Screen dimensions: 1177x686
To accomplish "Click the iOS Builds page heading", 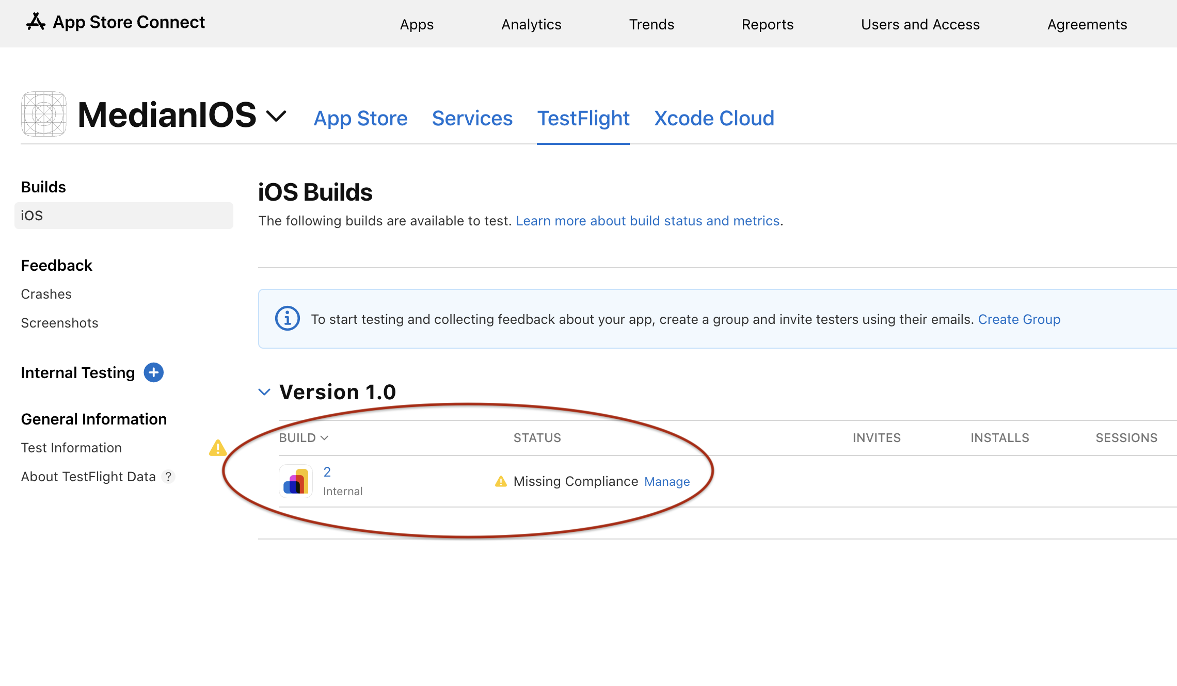I will [315, 192].
